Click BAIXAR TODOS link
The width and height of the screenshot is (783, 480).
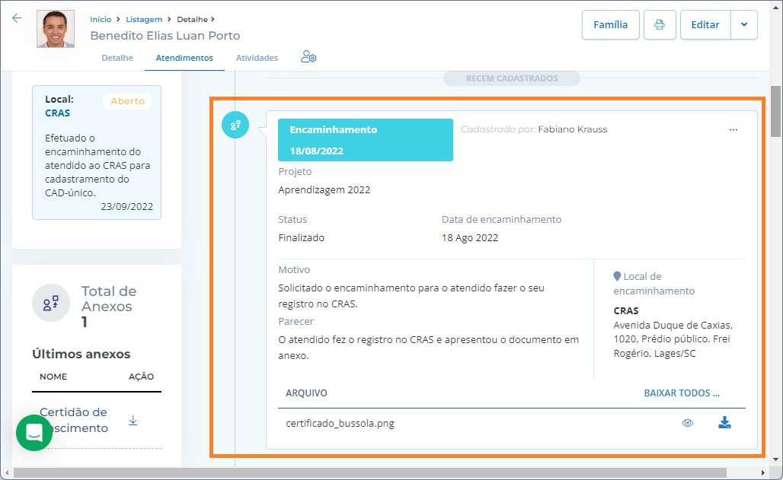point(682,393)
